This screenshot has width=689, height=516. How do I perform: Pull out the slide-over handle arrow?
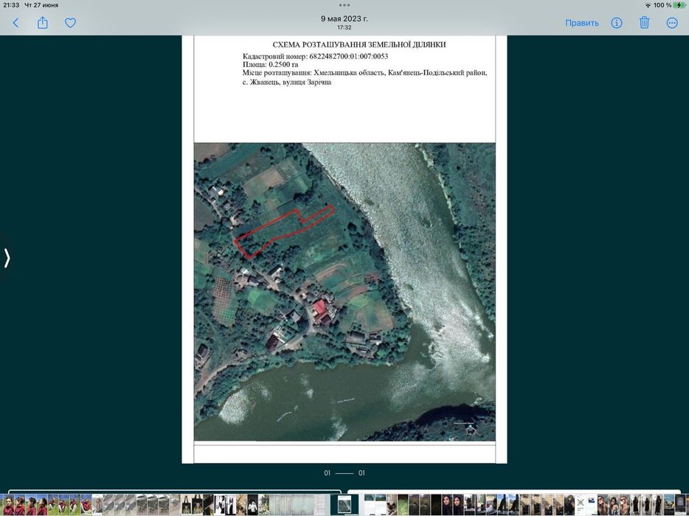click(x=7, y=258)
